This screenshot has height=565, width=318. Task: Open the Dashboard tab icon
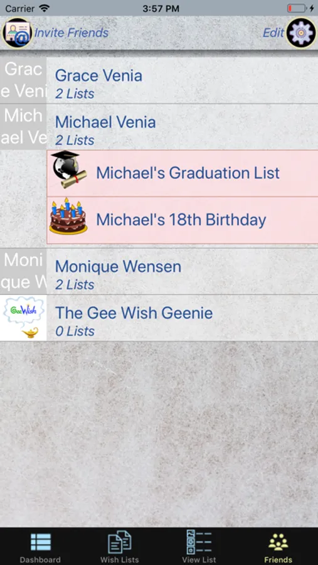pos(40,542)
